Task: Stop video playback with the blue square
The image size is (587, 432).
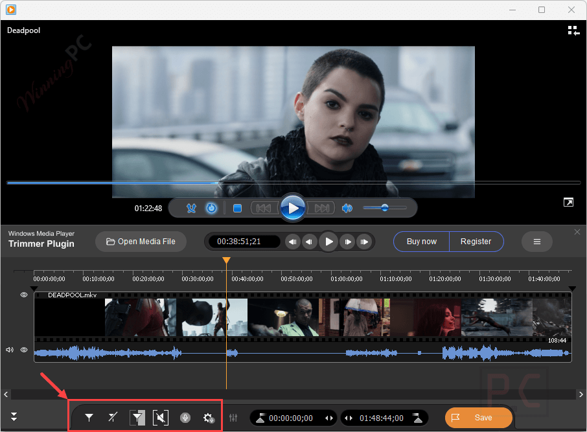Action: point(237,208)
